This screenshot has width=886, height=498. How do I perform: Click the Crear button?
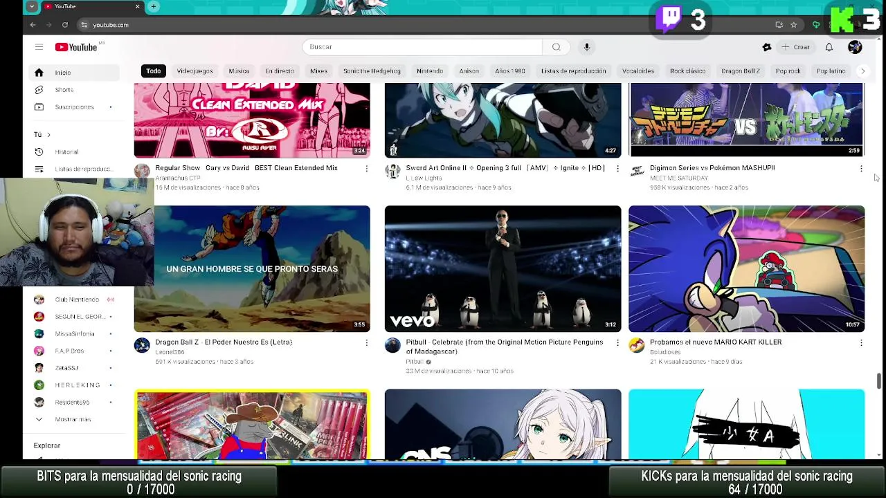[795, 47]
